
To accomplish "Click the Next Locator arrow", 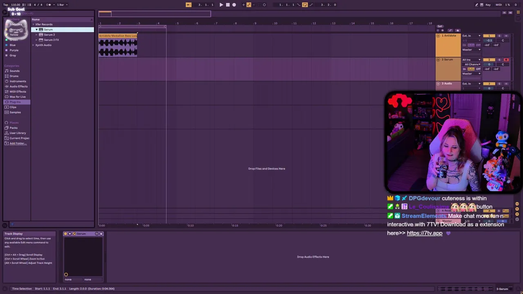I will 443,31.
